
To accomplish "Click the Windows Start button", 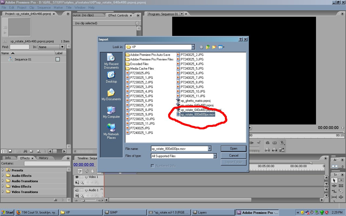I will (7, 212).
